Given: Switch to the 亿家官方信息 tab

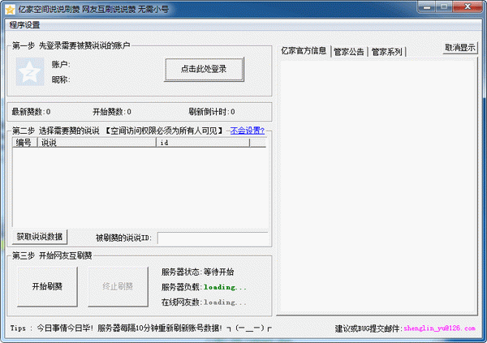Looking at the screenshot, I should [304, 51].
